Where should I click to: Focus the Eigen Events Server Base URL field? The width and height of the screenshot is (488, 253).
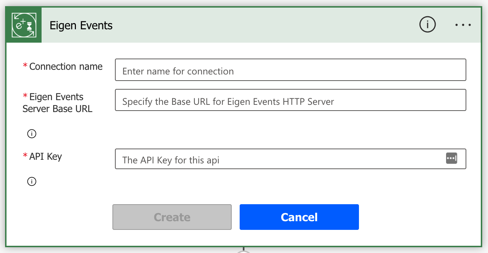pos(291,100)
